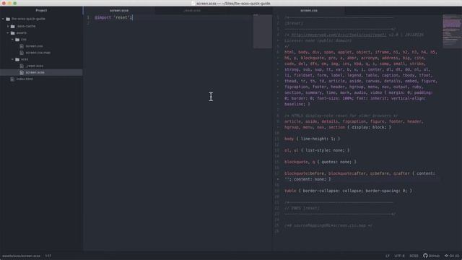This screenshot has height=260, width=462.
Task: Open screen.css in the tree view
Action: (x=34, y=46)
